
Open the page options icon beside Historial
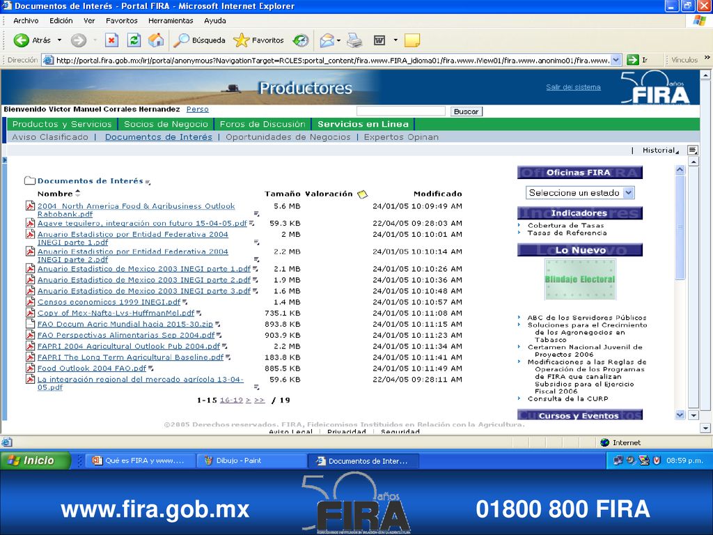[693, 150]
